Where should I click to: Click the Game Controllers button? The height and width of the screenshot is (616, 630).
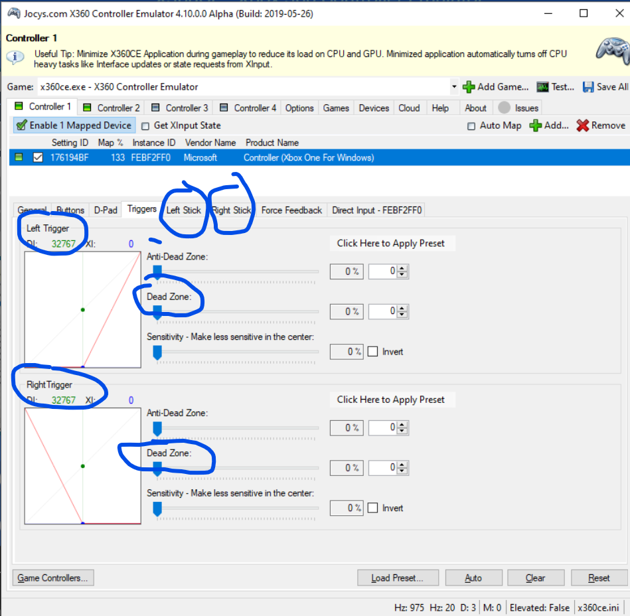click(53, 577)
